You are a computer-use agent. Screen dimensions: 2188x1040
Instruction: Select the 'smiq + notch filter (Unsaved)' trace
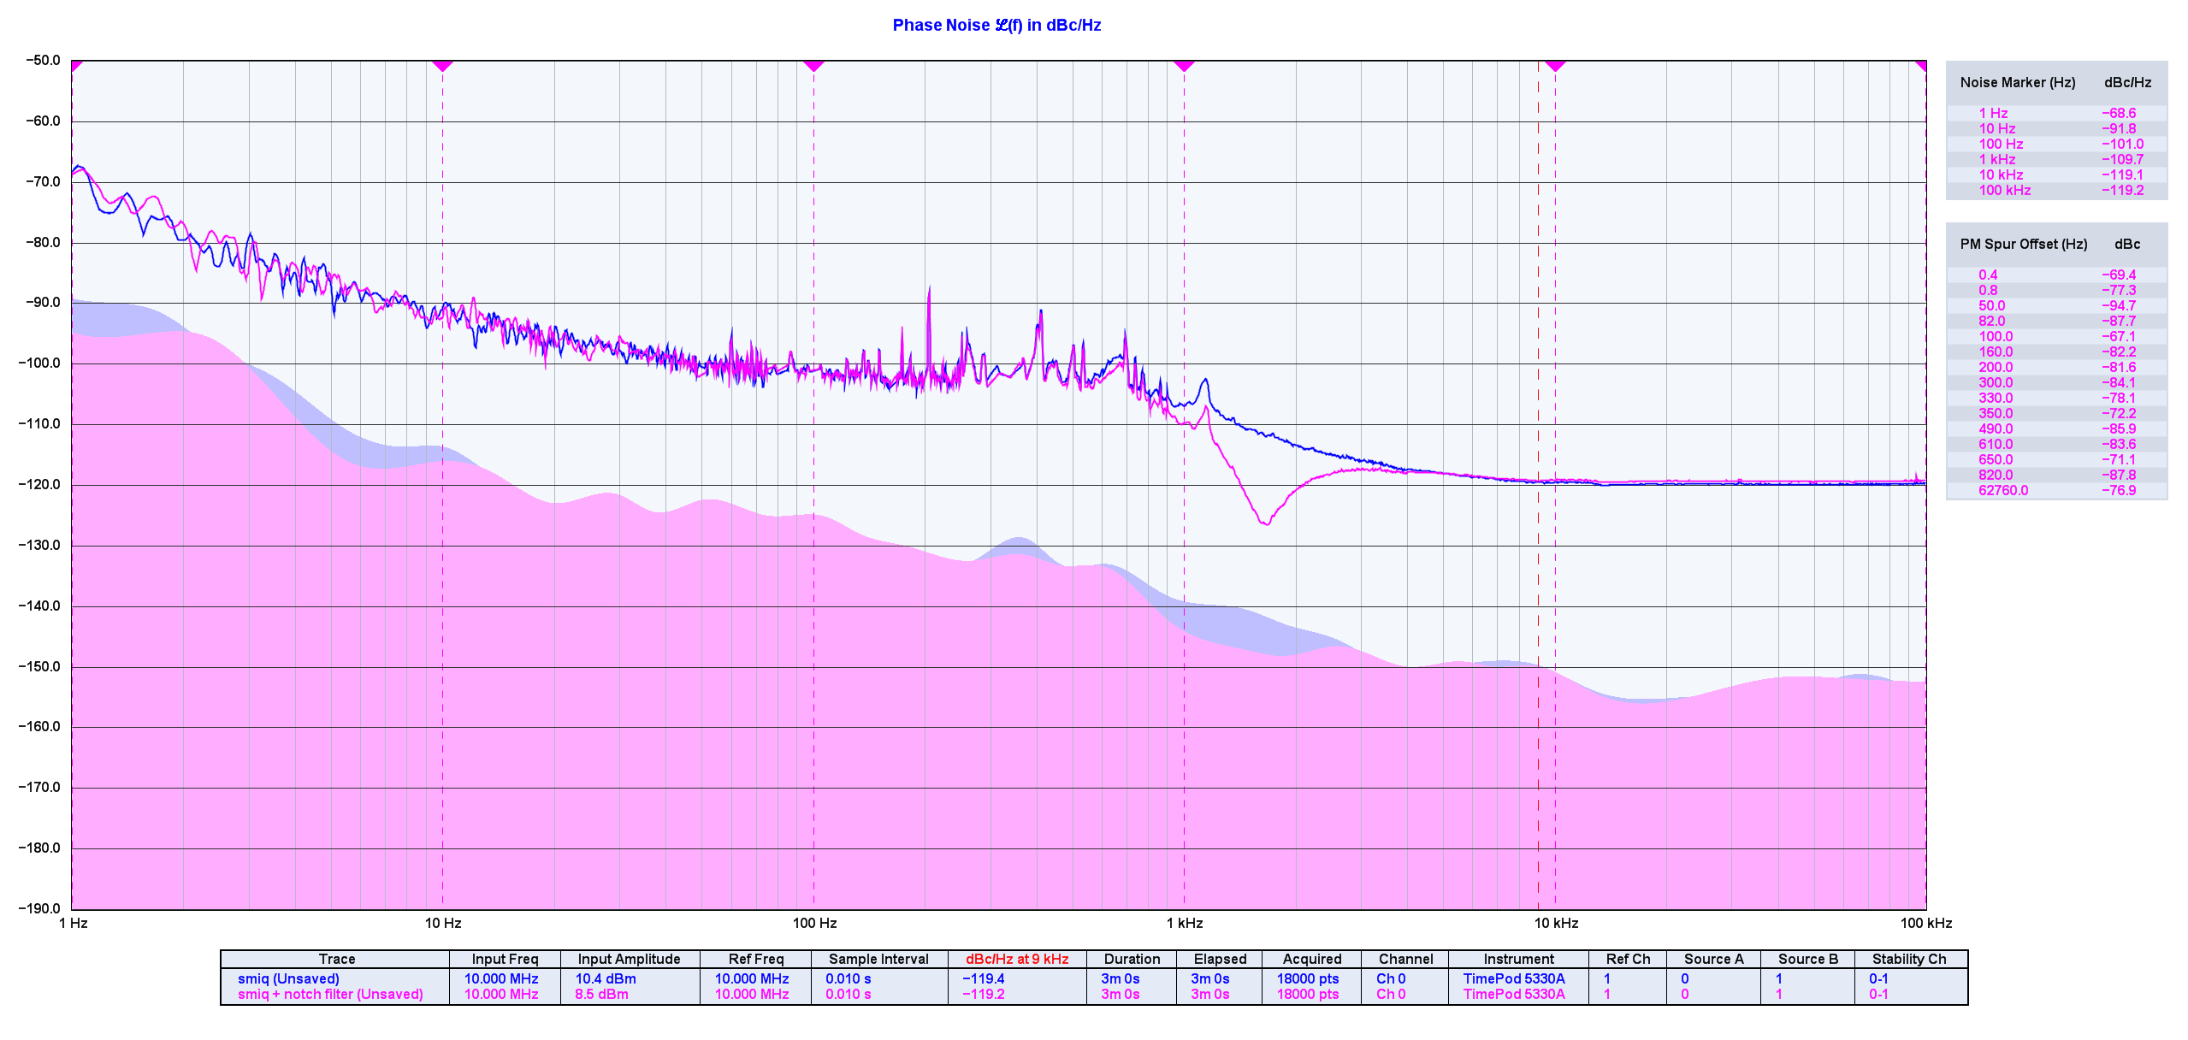pyautogui.click(x=330, y=994)
